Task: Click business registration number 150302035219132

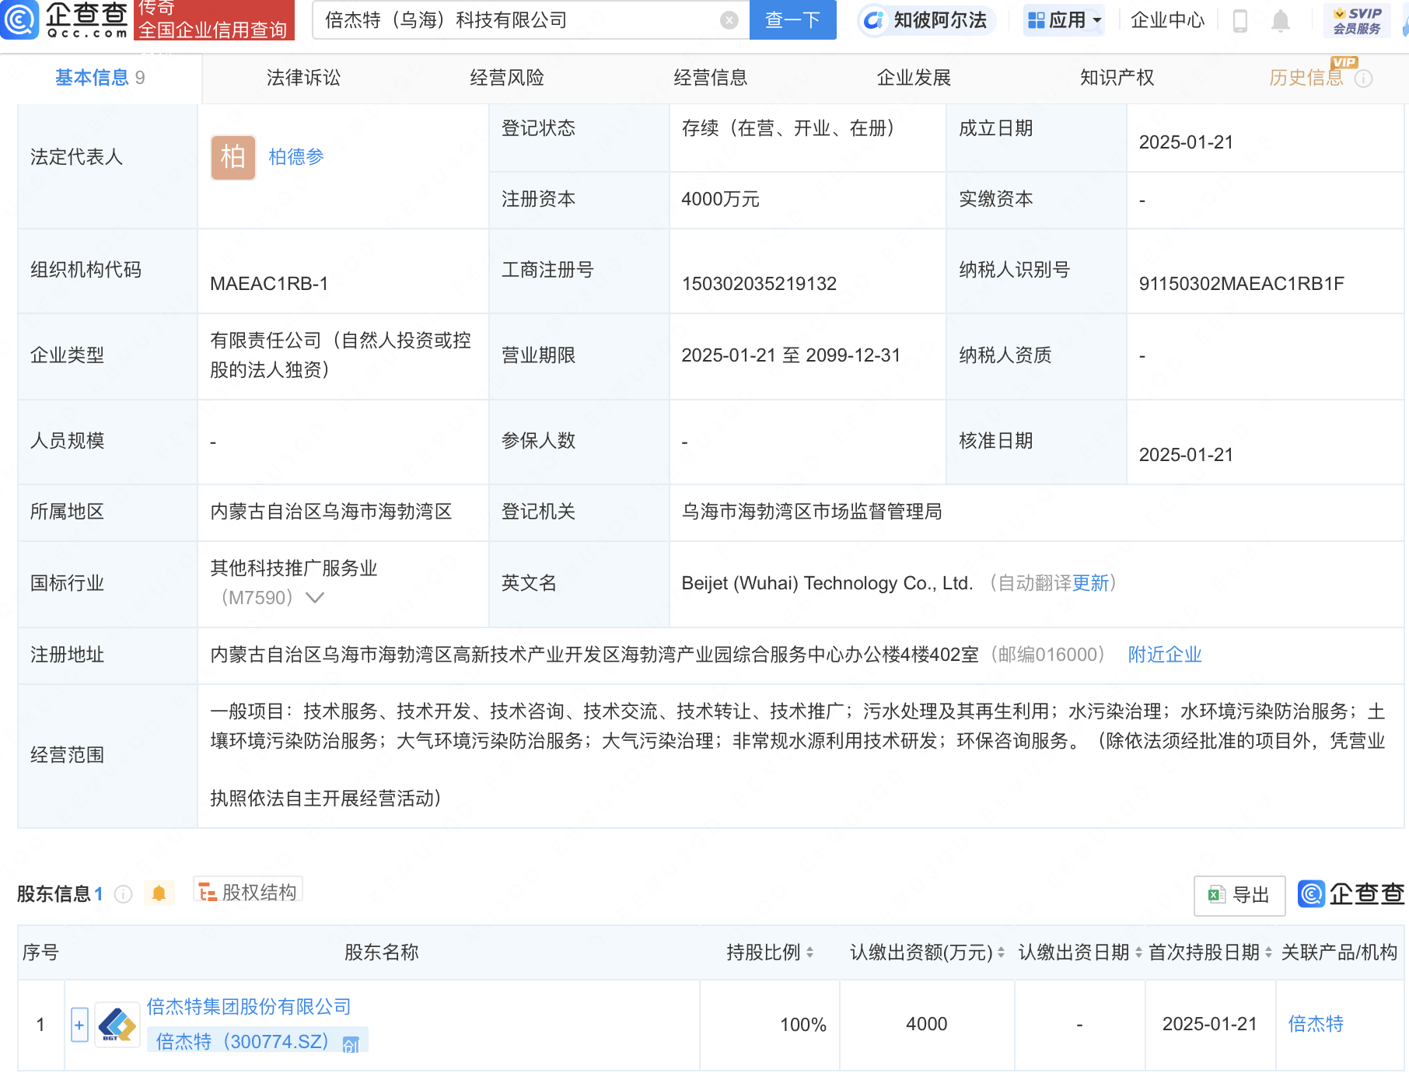Action: point(759,284)
